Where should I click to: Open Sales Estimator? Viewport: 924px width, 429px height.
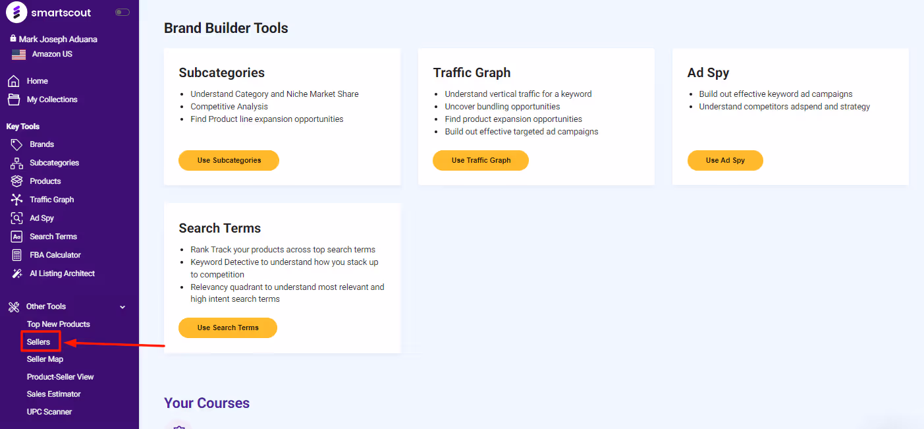[x=54, y=394]
